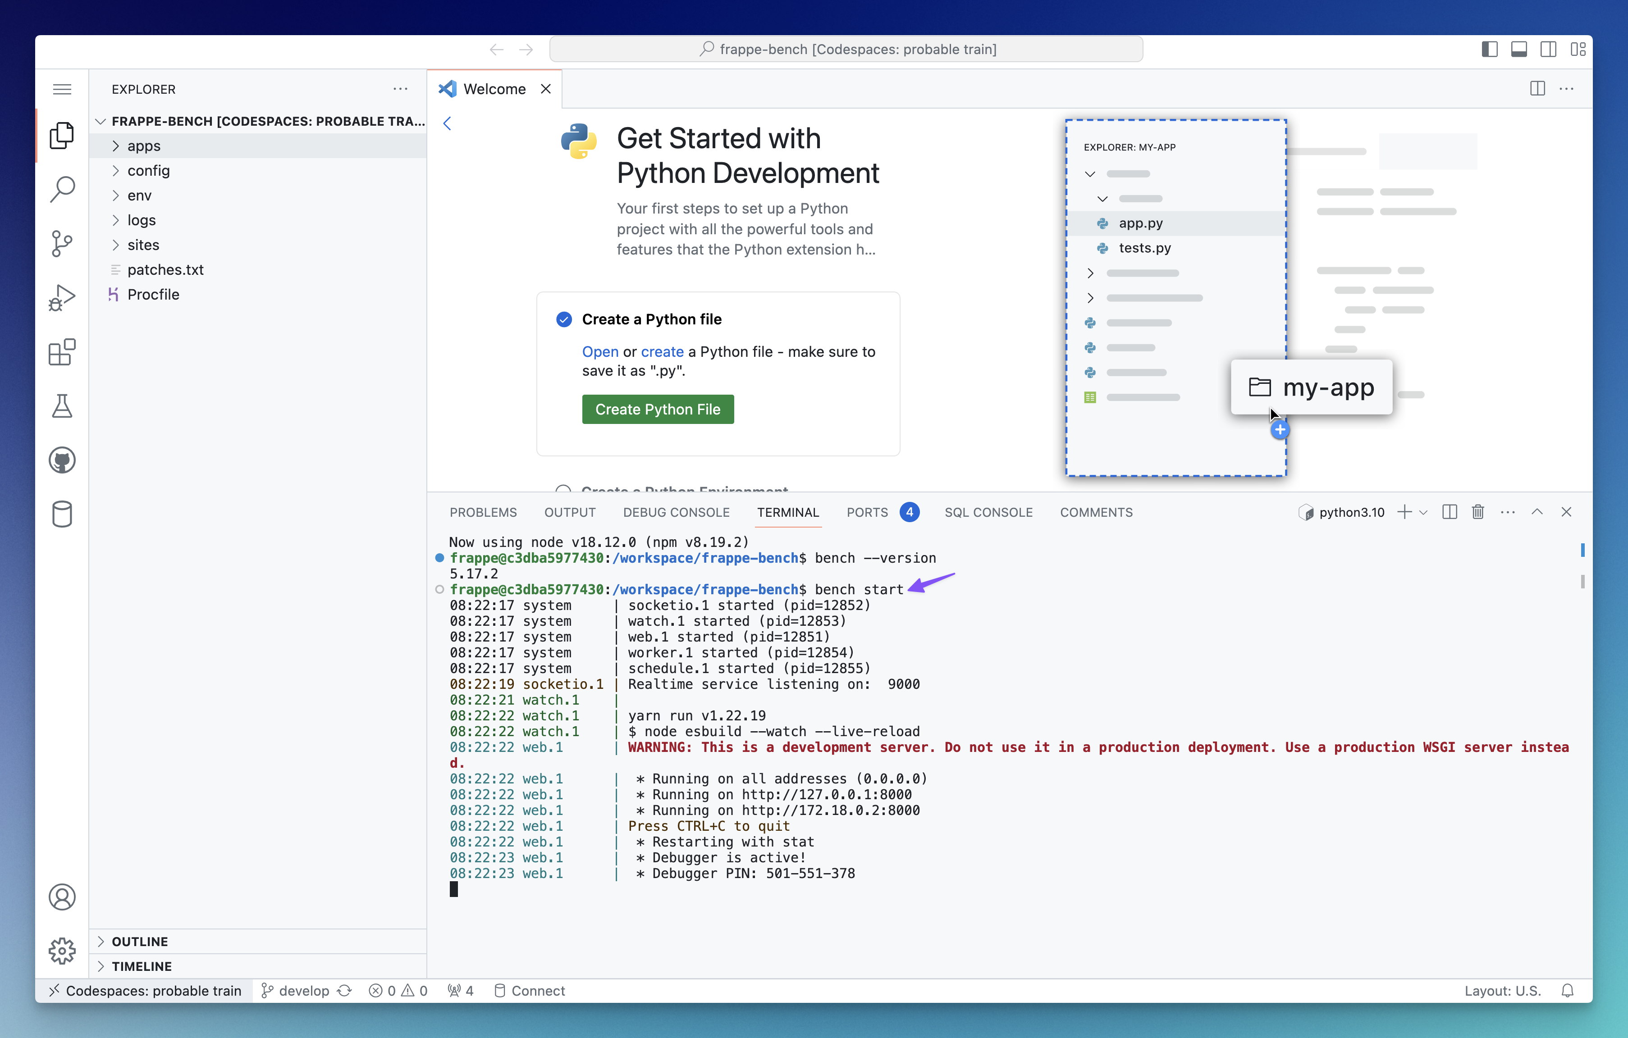The image size is (1628, 1038).
Task: Click the create link
Action: pos(662,351)
